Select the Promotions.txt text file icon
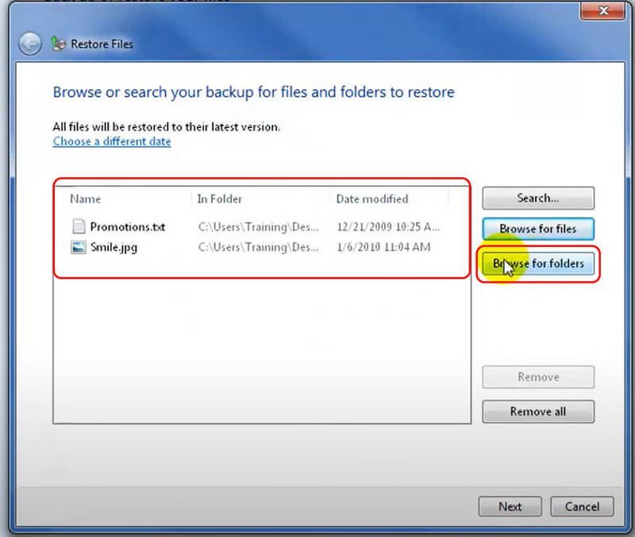The image size is (635, 537). [78, 226]
